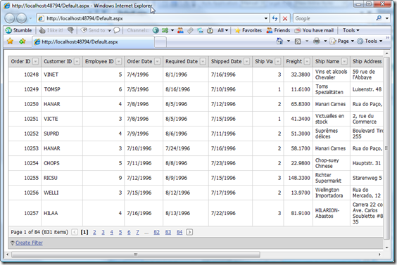Click the Send to toolbar item
This screenshot has width=397, height=265.
point(95,30)
